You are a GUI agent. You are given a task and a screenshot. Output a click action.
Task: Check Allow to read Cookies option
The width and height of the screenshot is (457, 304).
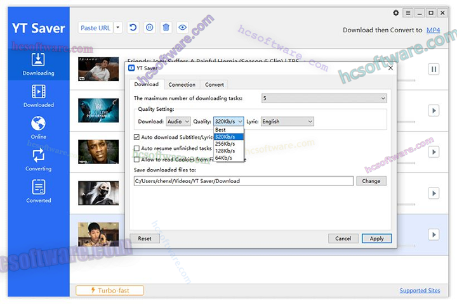(136, 160)
